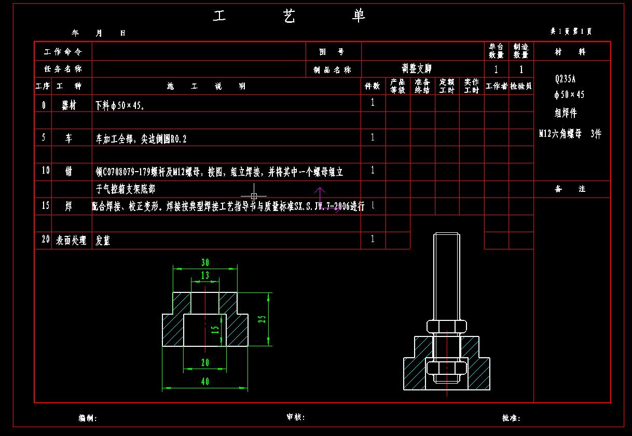This screenshot has height=436, width=632.
Task: Select the 实作工时 column header
Action: point(471,86)
